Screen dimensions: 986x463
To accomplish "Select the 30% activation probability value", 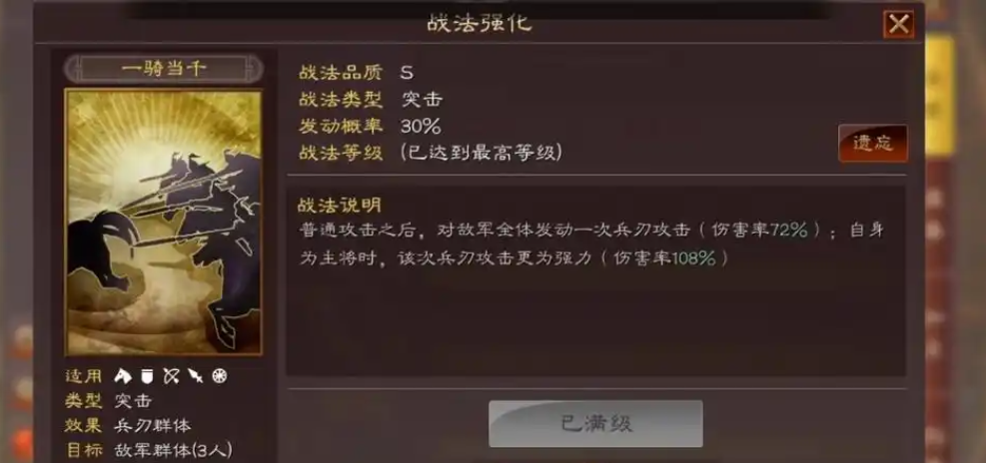I will pyautogui.click(x=421, y=127).
